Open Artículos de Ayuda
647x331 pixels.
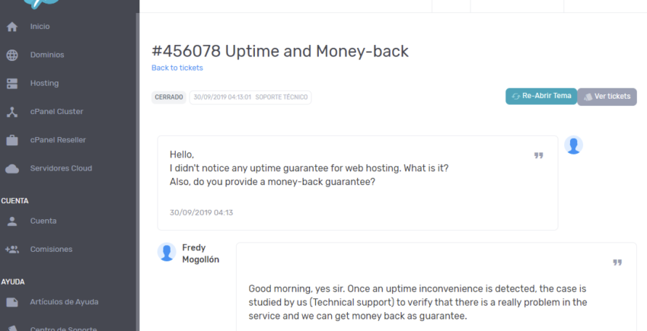[64, 302]
